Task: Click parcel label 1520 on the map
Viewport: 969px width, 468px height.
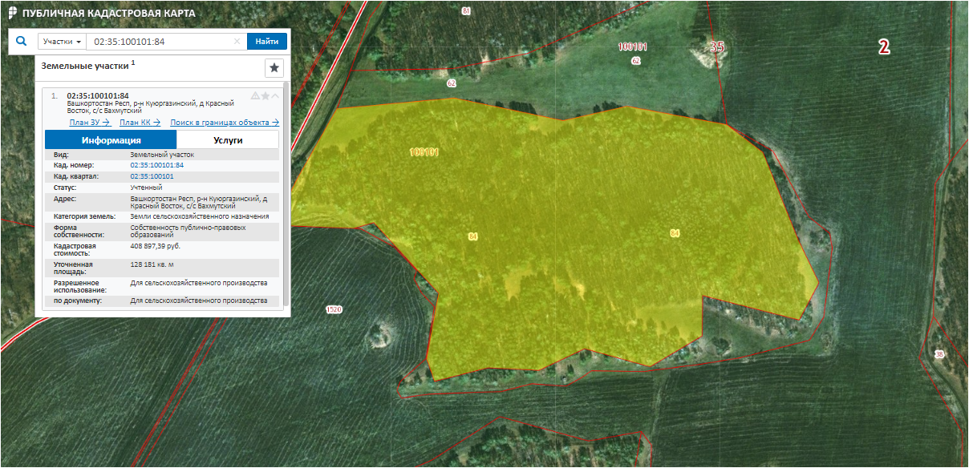Action: pyautogui.click(x=334, y=309)
